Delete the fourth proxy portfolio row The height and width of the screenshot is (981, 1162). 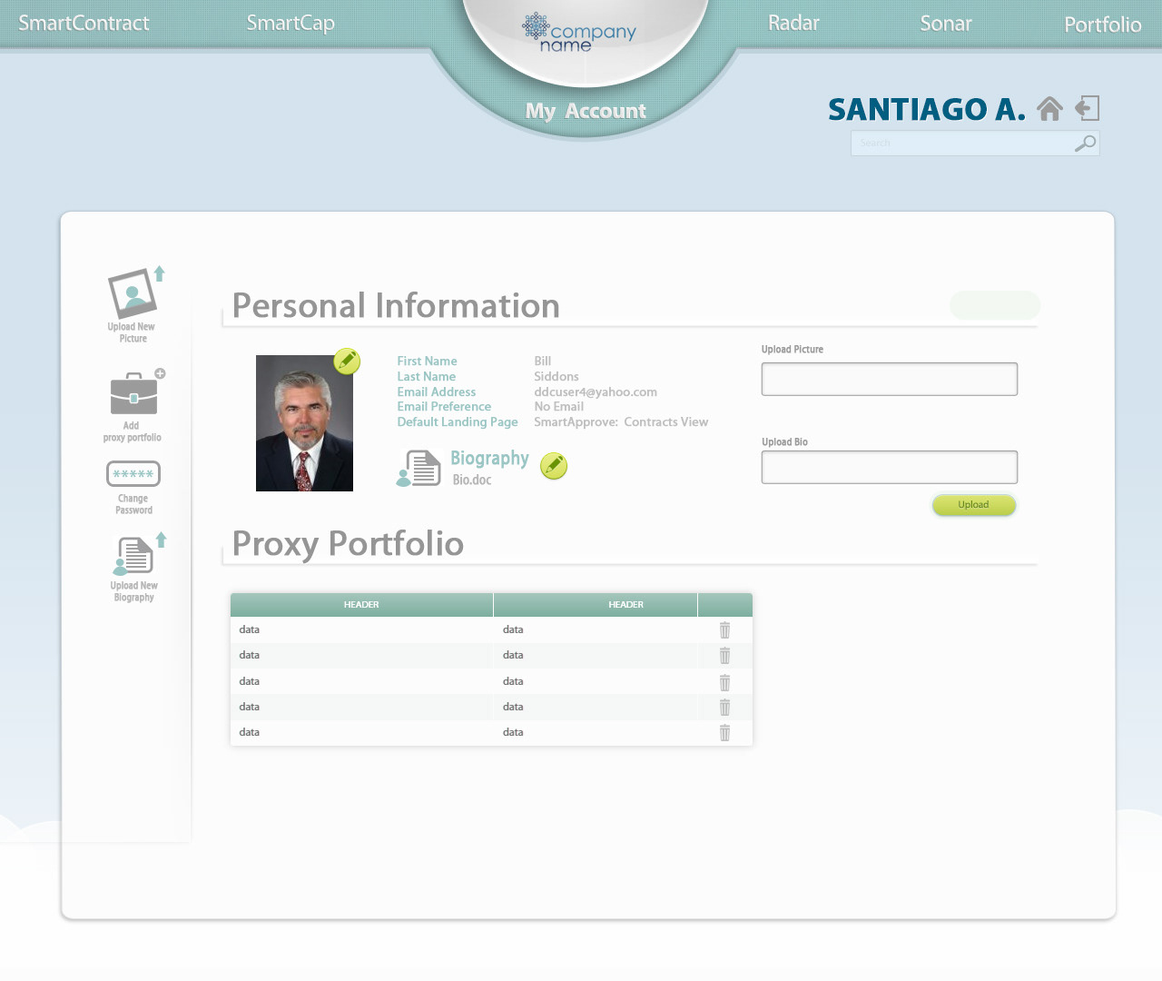pyautogui.click(x=724, y=707)
